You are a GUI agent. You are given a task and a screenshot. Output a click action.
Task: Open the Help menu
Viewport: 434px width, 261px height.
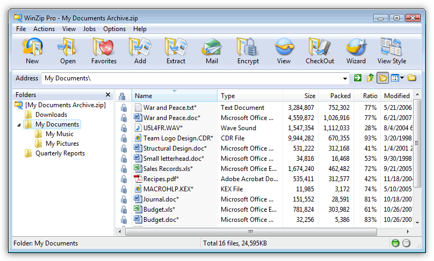point(140,29)
